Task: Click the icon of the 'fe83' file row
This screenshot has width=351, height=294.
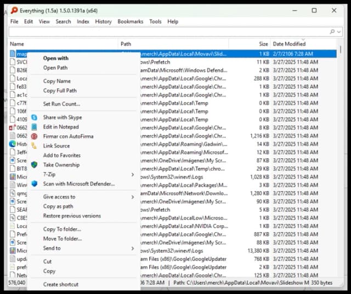Action: pos(13,87)
